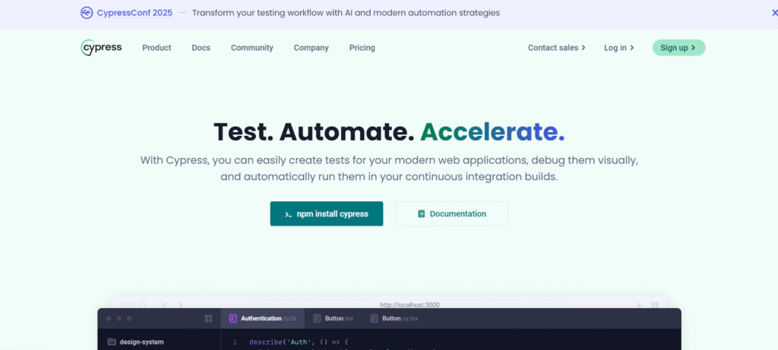The height and width of the screenshot is (350, 778).
Task: Dismiss the CypressConf 2025 announcement banner
Action: pos(774,13)
